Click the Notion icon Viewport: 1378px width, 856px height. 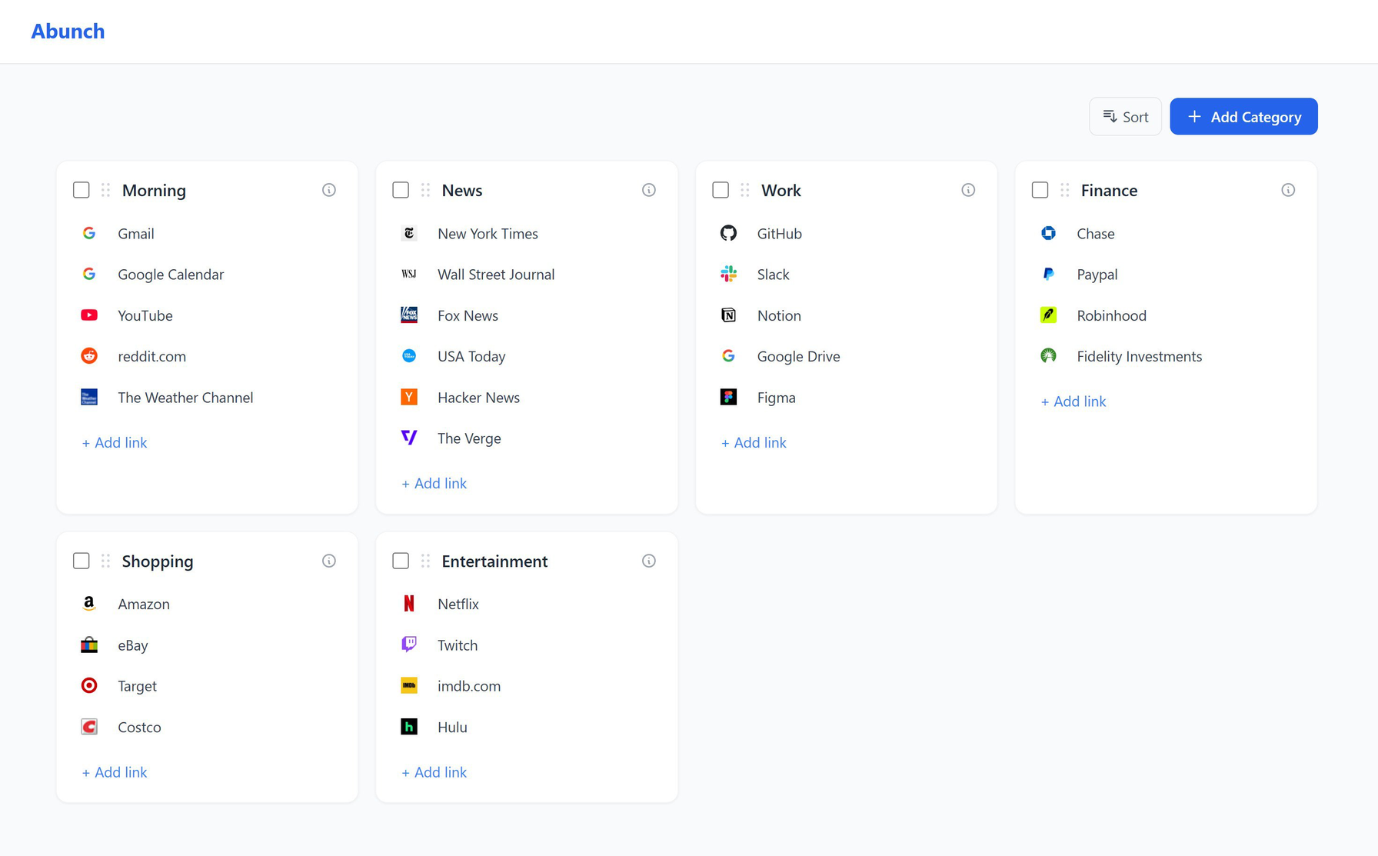[x=728, y=315]
